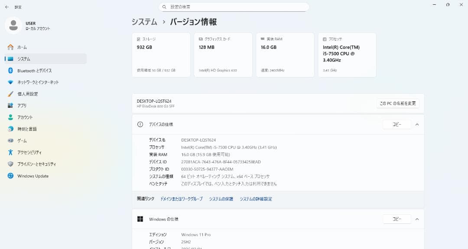
Task: Click the ホーム house icon
Action: click(10, 47)
